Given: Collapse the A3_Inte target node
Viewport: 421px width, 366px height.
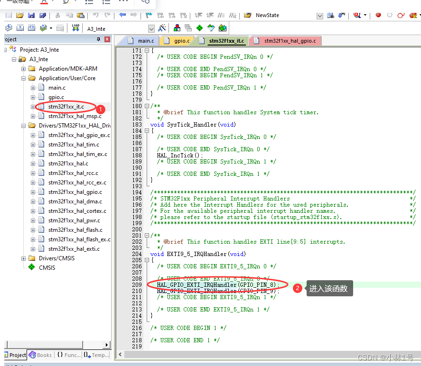Looking at the screenshot, I should 14,59.
